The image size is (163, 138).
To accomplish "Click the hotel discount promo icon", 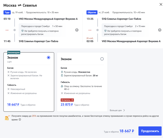I will (6, 117).
